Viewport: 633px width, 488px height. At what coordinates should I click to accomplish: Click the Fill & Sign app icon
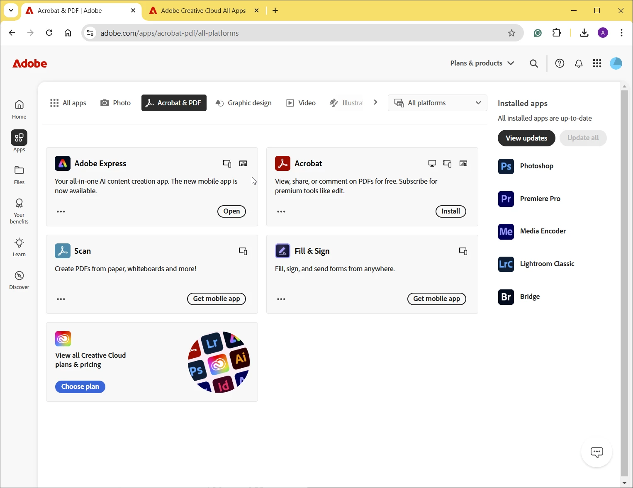(283, 251)
